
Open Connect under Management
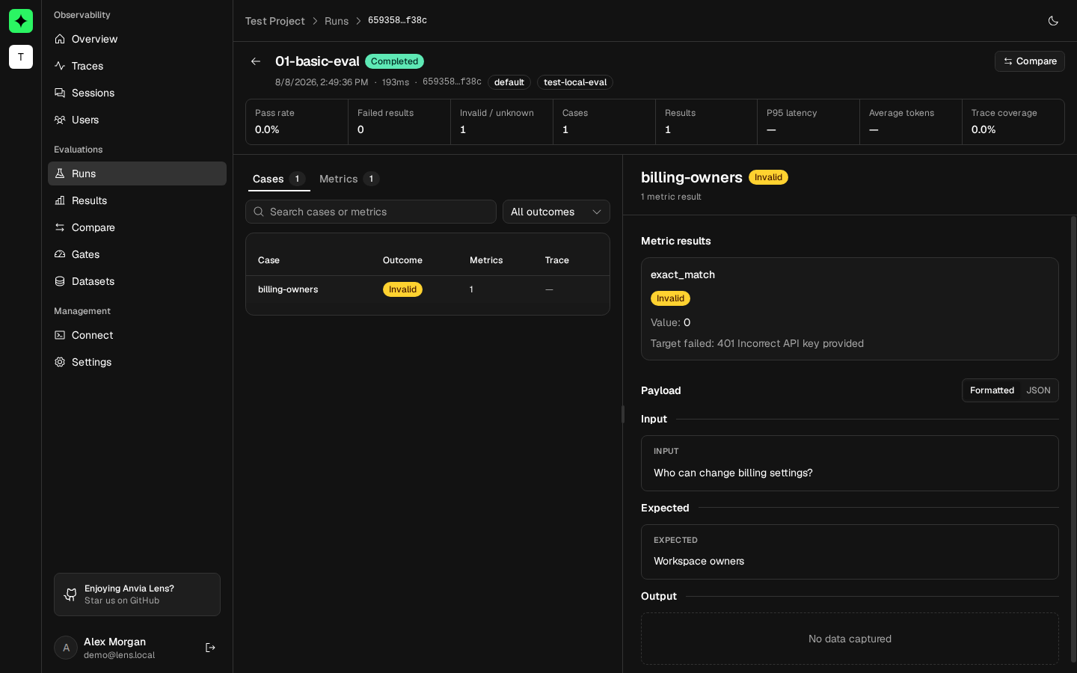coord(137,335)
